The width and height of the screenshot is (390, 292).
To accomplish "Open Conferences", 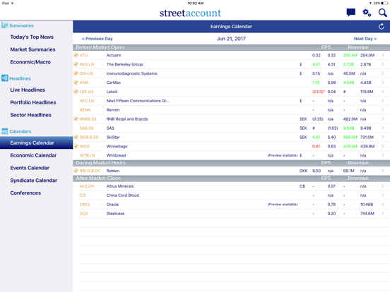I will (x=25, y=193).
